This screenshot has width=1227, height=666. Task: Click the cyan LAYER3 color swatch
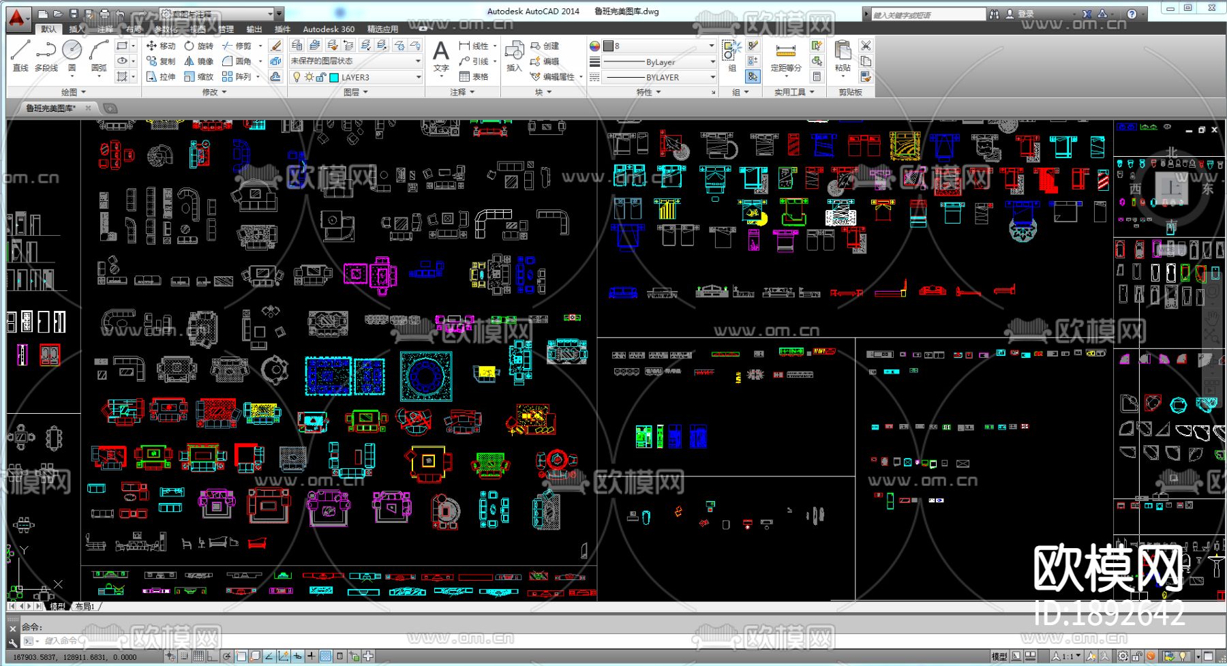(x=334, y=77)
